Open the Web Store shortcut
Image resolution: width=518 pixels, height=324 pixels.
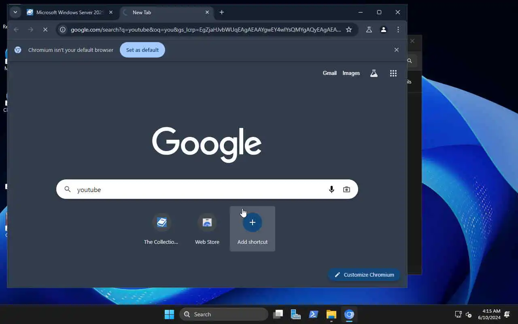coord(207,229)
